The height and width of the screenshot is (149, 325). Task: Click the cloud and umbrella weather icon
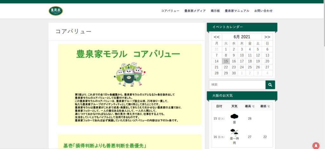click(234, 132)
